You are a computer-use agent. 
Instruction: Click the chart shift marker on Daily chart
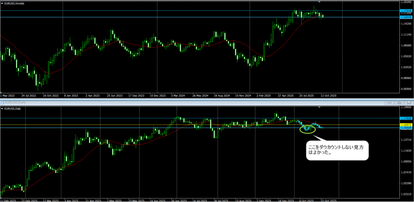coord(319,107)
